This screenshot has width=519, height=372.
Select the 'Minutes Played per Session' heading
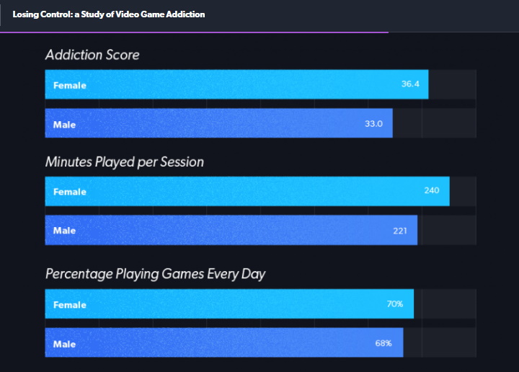click(x=125, y=162)
